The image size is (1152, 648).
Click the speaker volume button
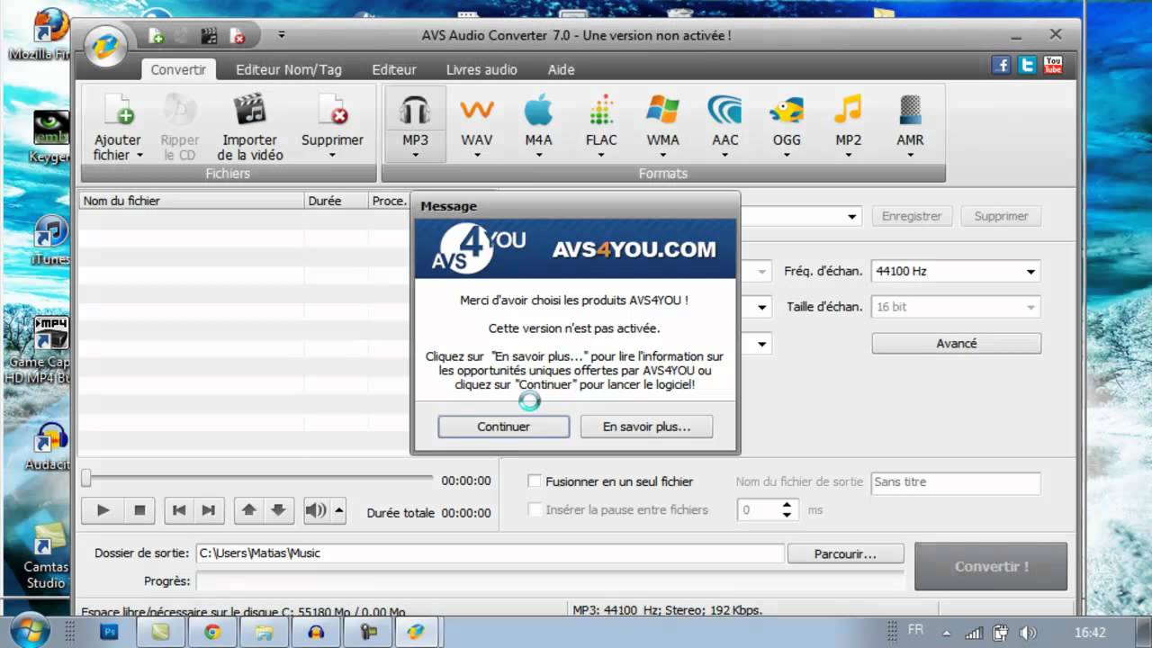click(x=315, y=510)
